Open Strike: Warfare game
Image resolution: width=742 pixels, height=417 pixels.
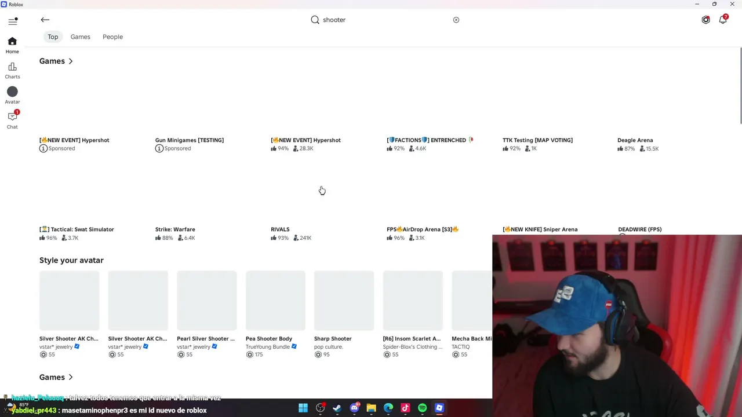point(175,229)
